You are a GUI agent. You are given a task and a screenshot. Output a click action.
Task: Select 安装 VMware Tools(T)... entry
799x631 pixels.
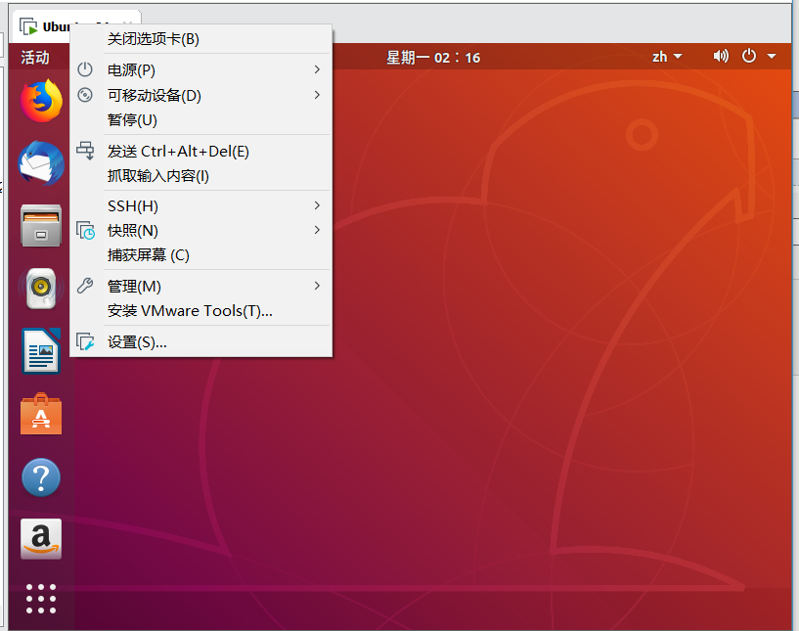coord(200,311)
